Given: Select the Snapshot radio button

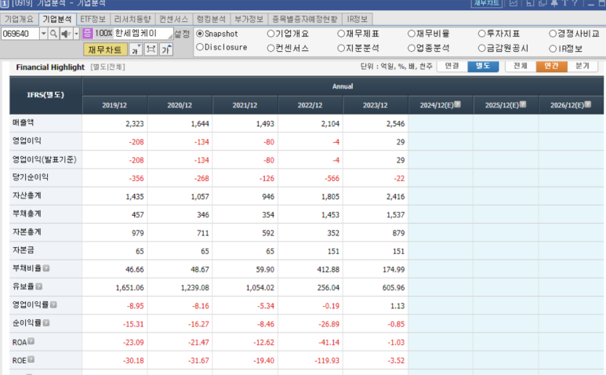Looking at the screenshot, I should (200, 34).
